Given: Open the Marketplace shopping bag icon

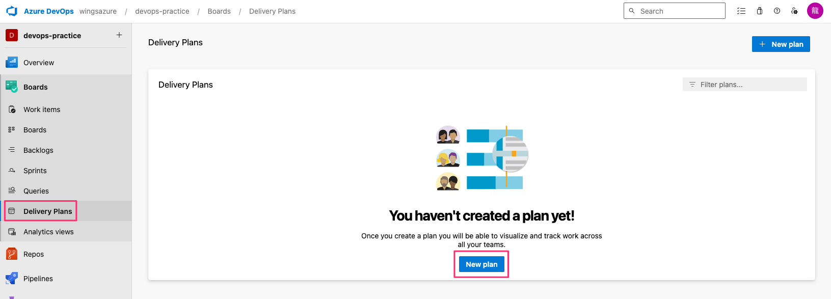Looking at the screenshot, I should pos(759,11).
